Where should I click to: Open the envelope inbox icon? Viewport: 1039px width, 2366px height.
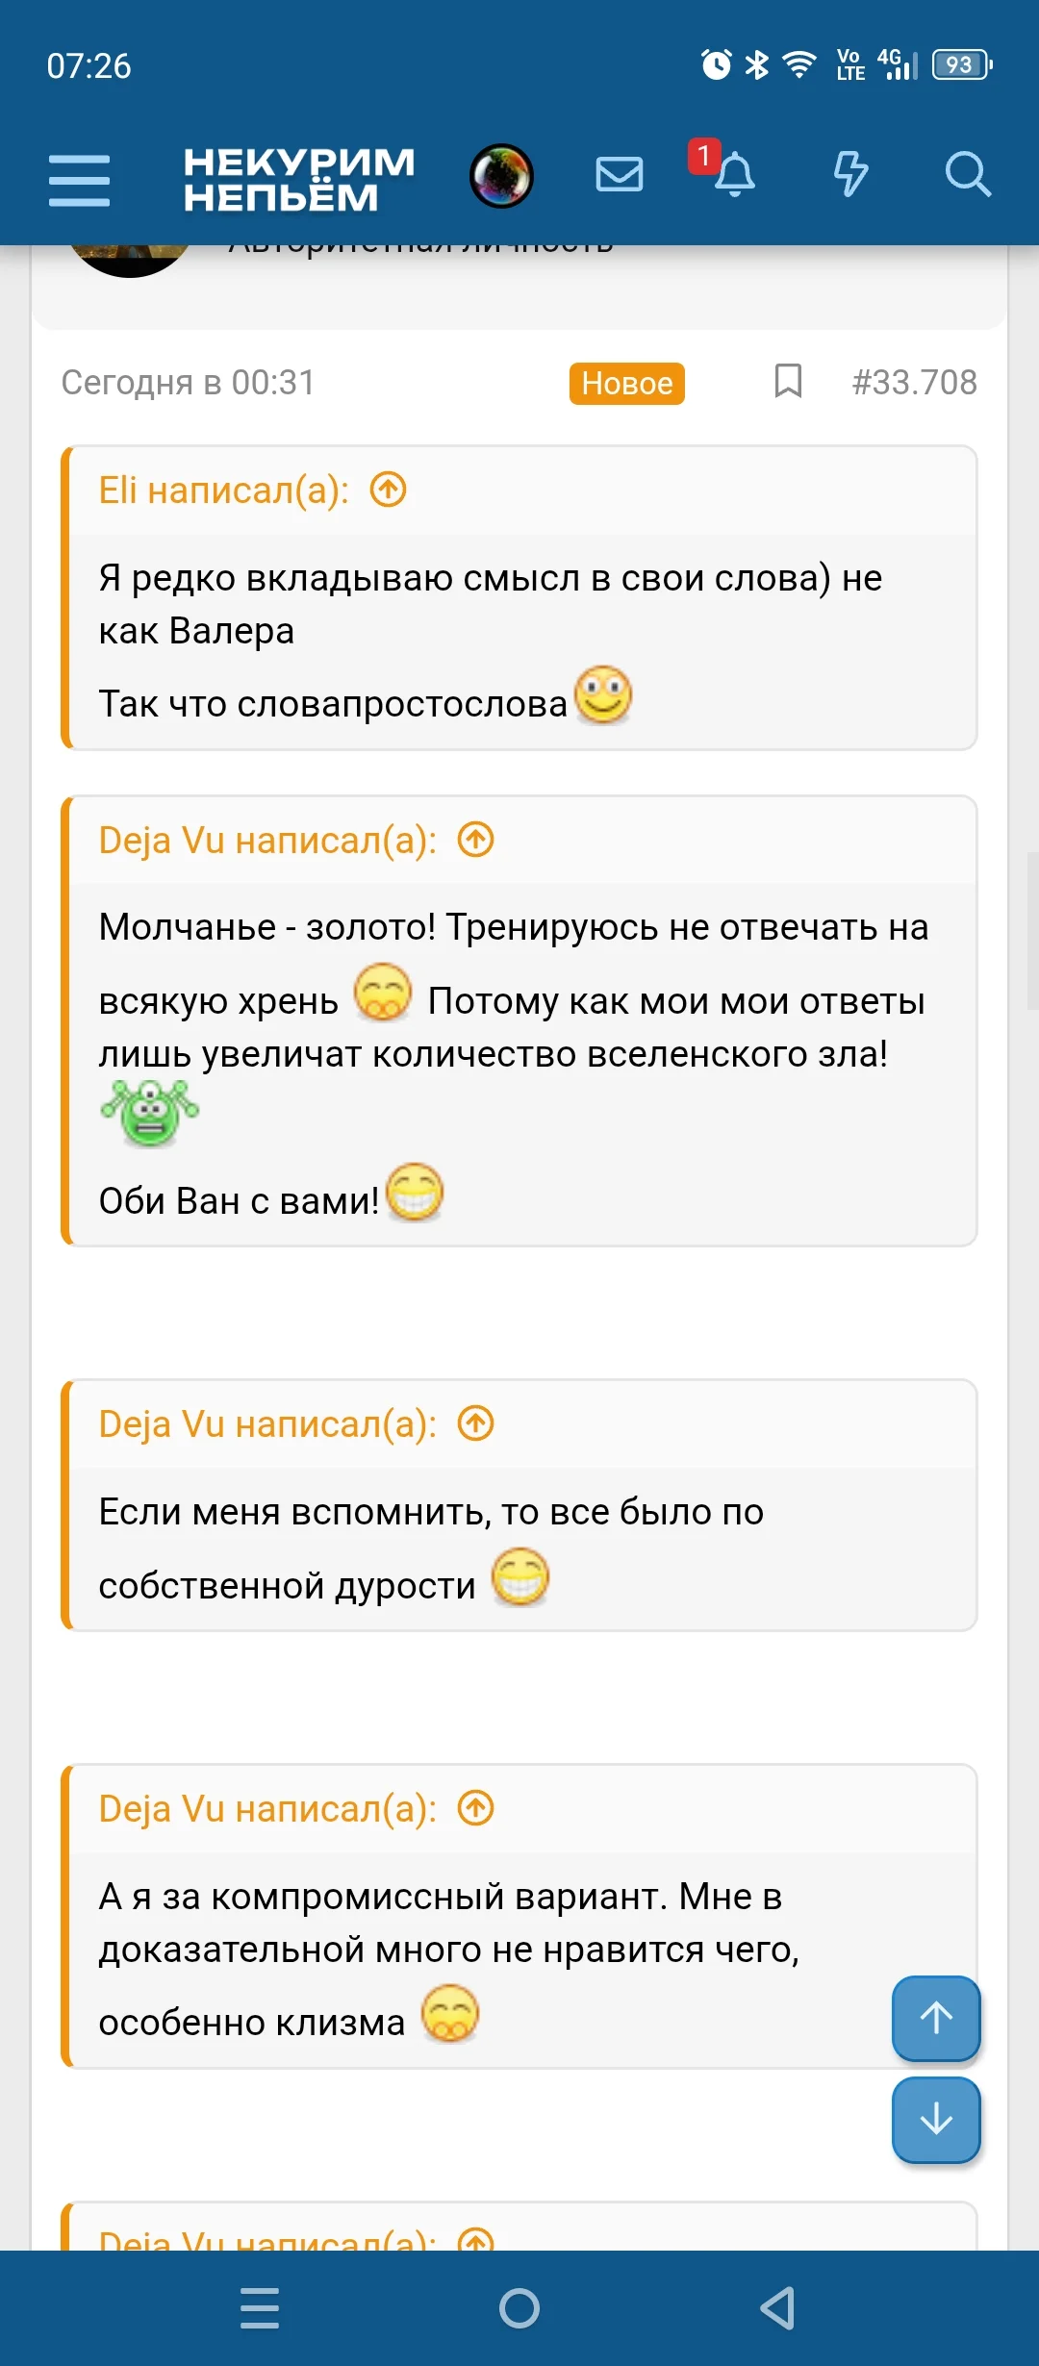tap(619, 174)
